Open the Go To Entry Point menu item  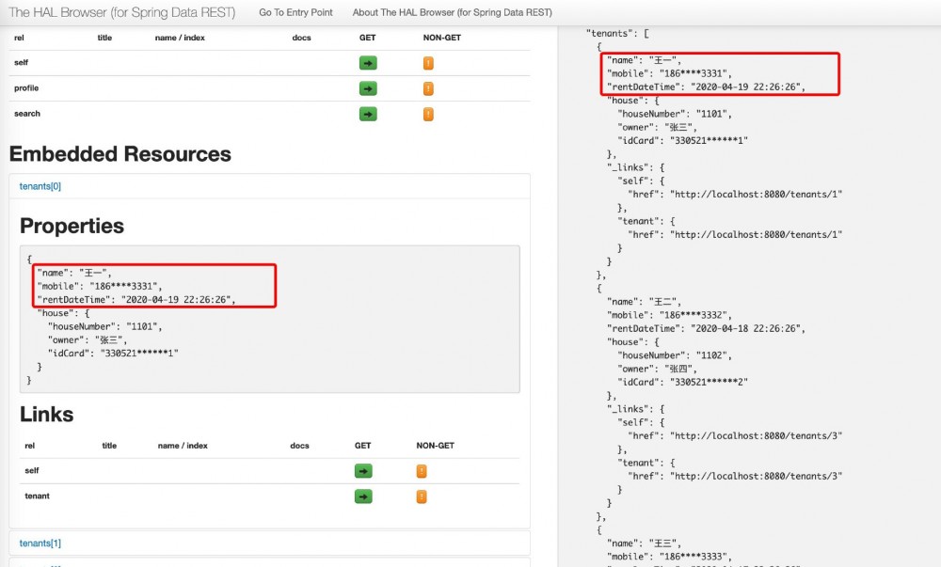pyautogui.click(x=295, y=13)
